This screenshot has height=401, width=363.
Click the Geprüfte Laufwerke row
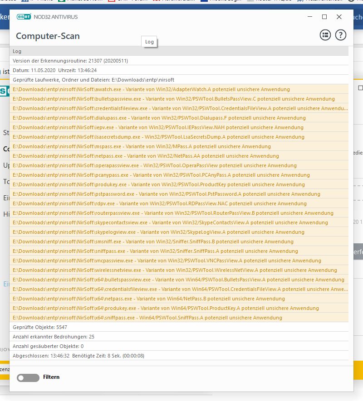179,80
